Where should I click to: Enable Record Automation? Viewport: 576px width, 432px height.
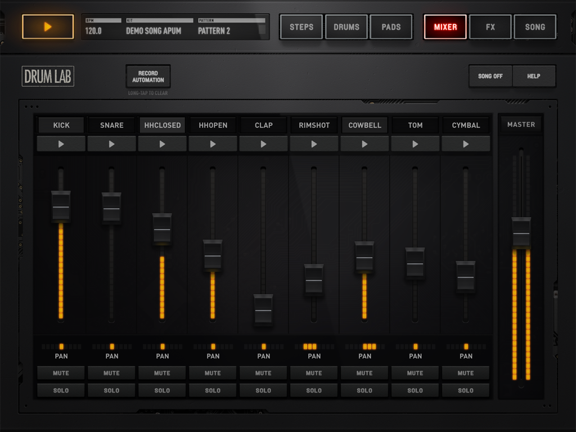(148, 76)
